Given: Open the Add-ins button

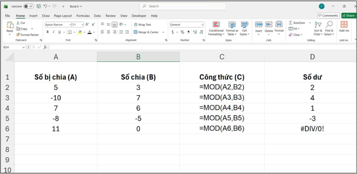Looking at the screenshot, I should click(x=344, y=27).
